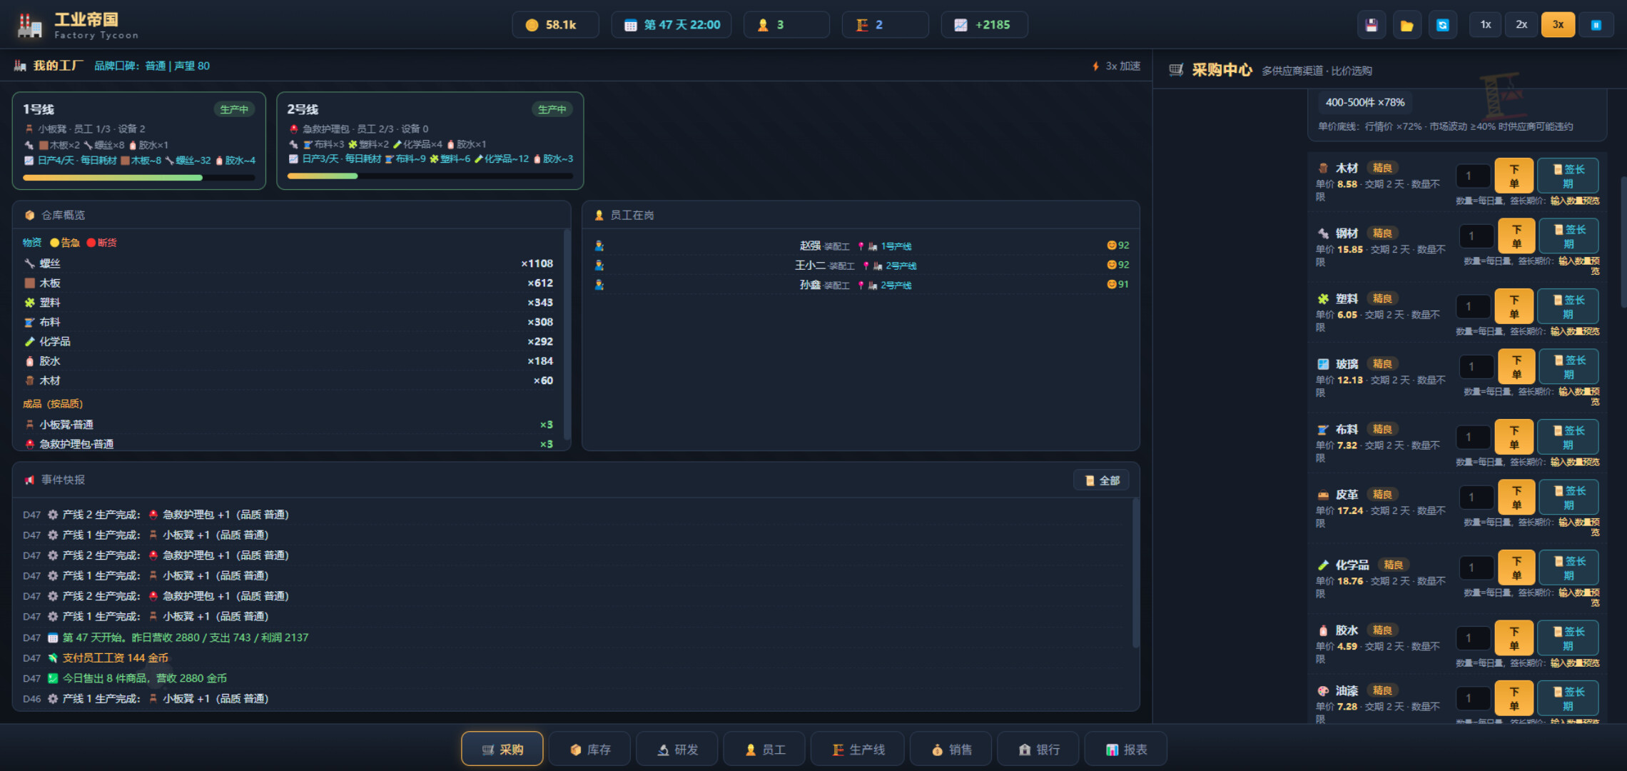This screenshot has height=771, width=1627.
Task: Open the 生产线 production line tab
Action: coord(858,749)
